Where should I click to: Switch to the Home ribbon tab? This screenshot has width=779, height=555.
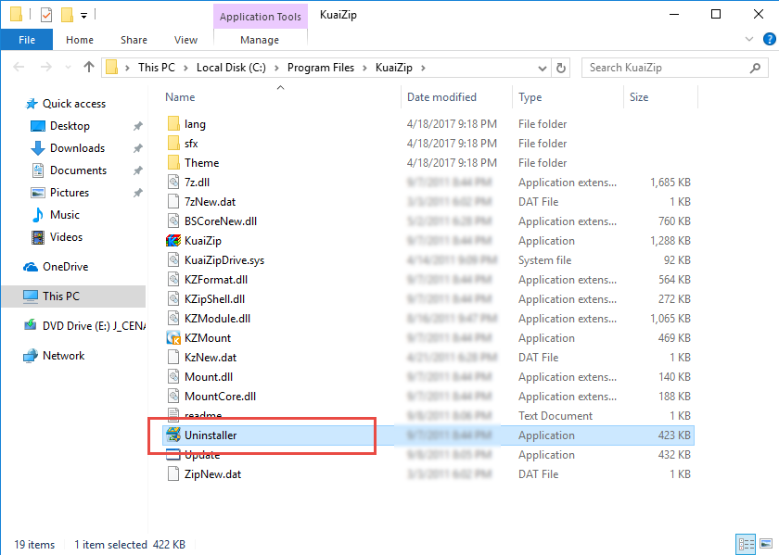pyautogui.click(x=80, y=40)
